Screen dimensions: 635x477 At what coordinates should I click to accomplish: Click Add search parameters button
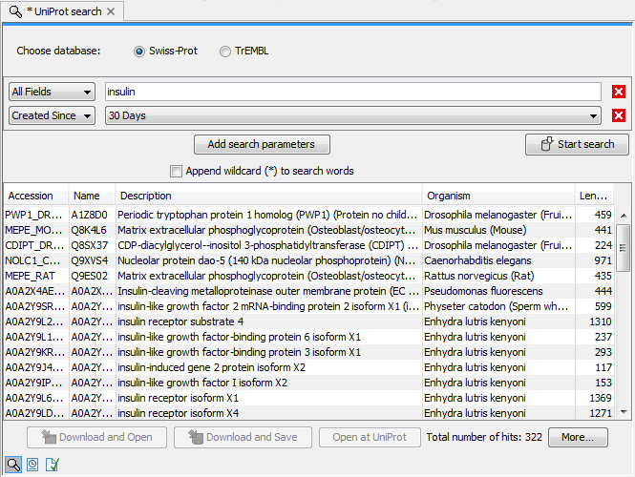262,144
